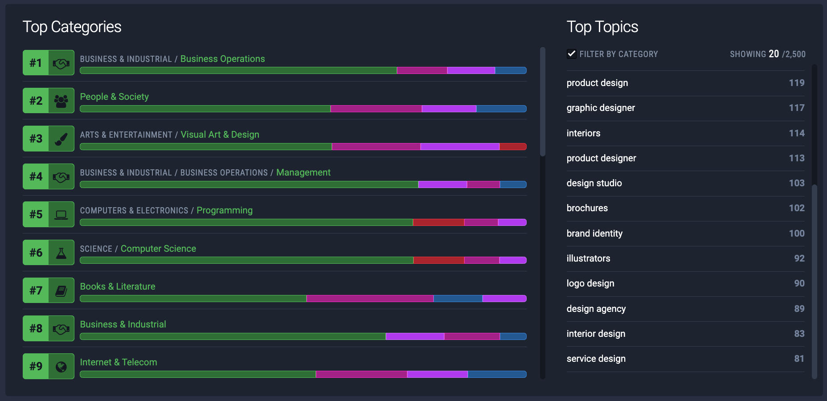
Task: Select the SCIENCE breadcrumb
Action: click(96, 249)
